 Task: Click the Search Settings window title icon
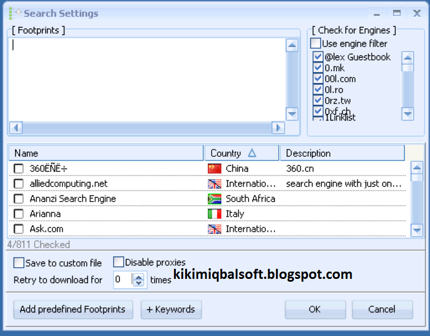click(15, 13)
